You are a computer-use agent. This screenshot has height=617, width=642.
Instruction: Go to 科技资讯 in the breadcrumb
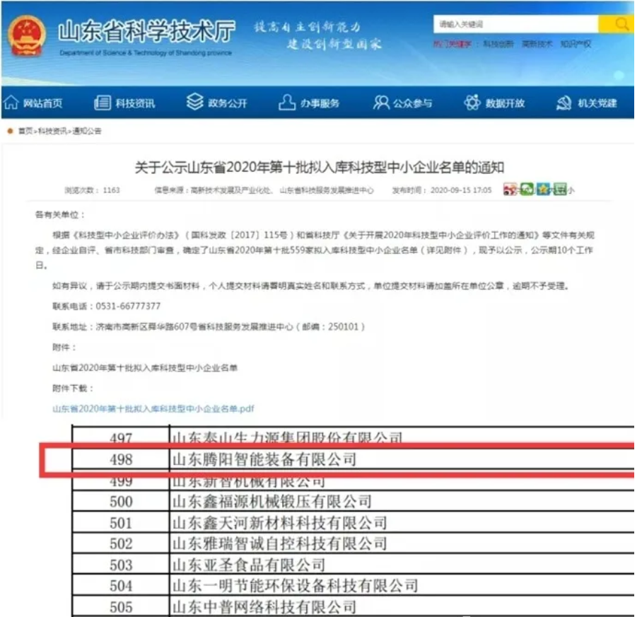[52, 131]
